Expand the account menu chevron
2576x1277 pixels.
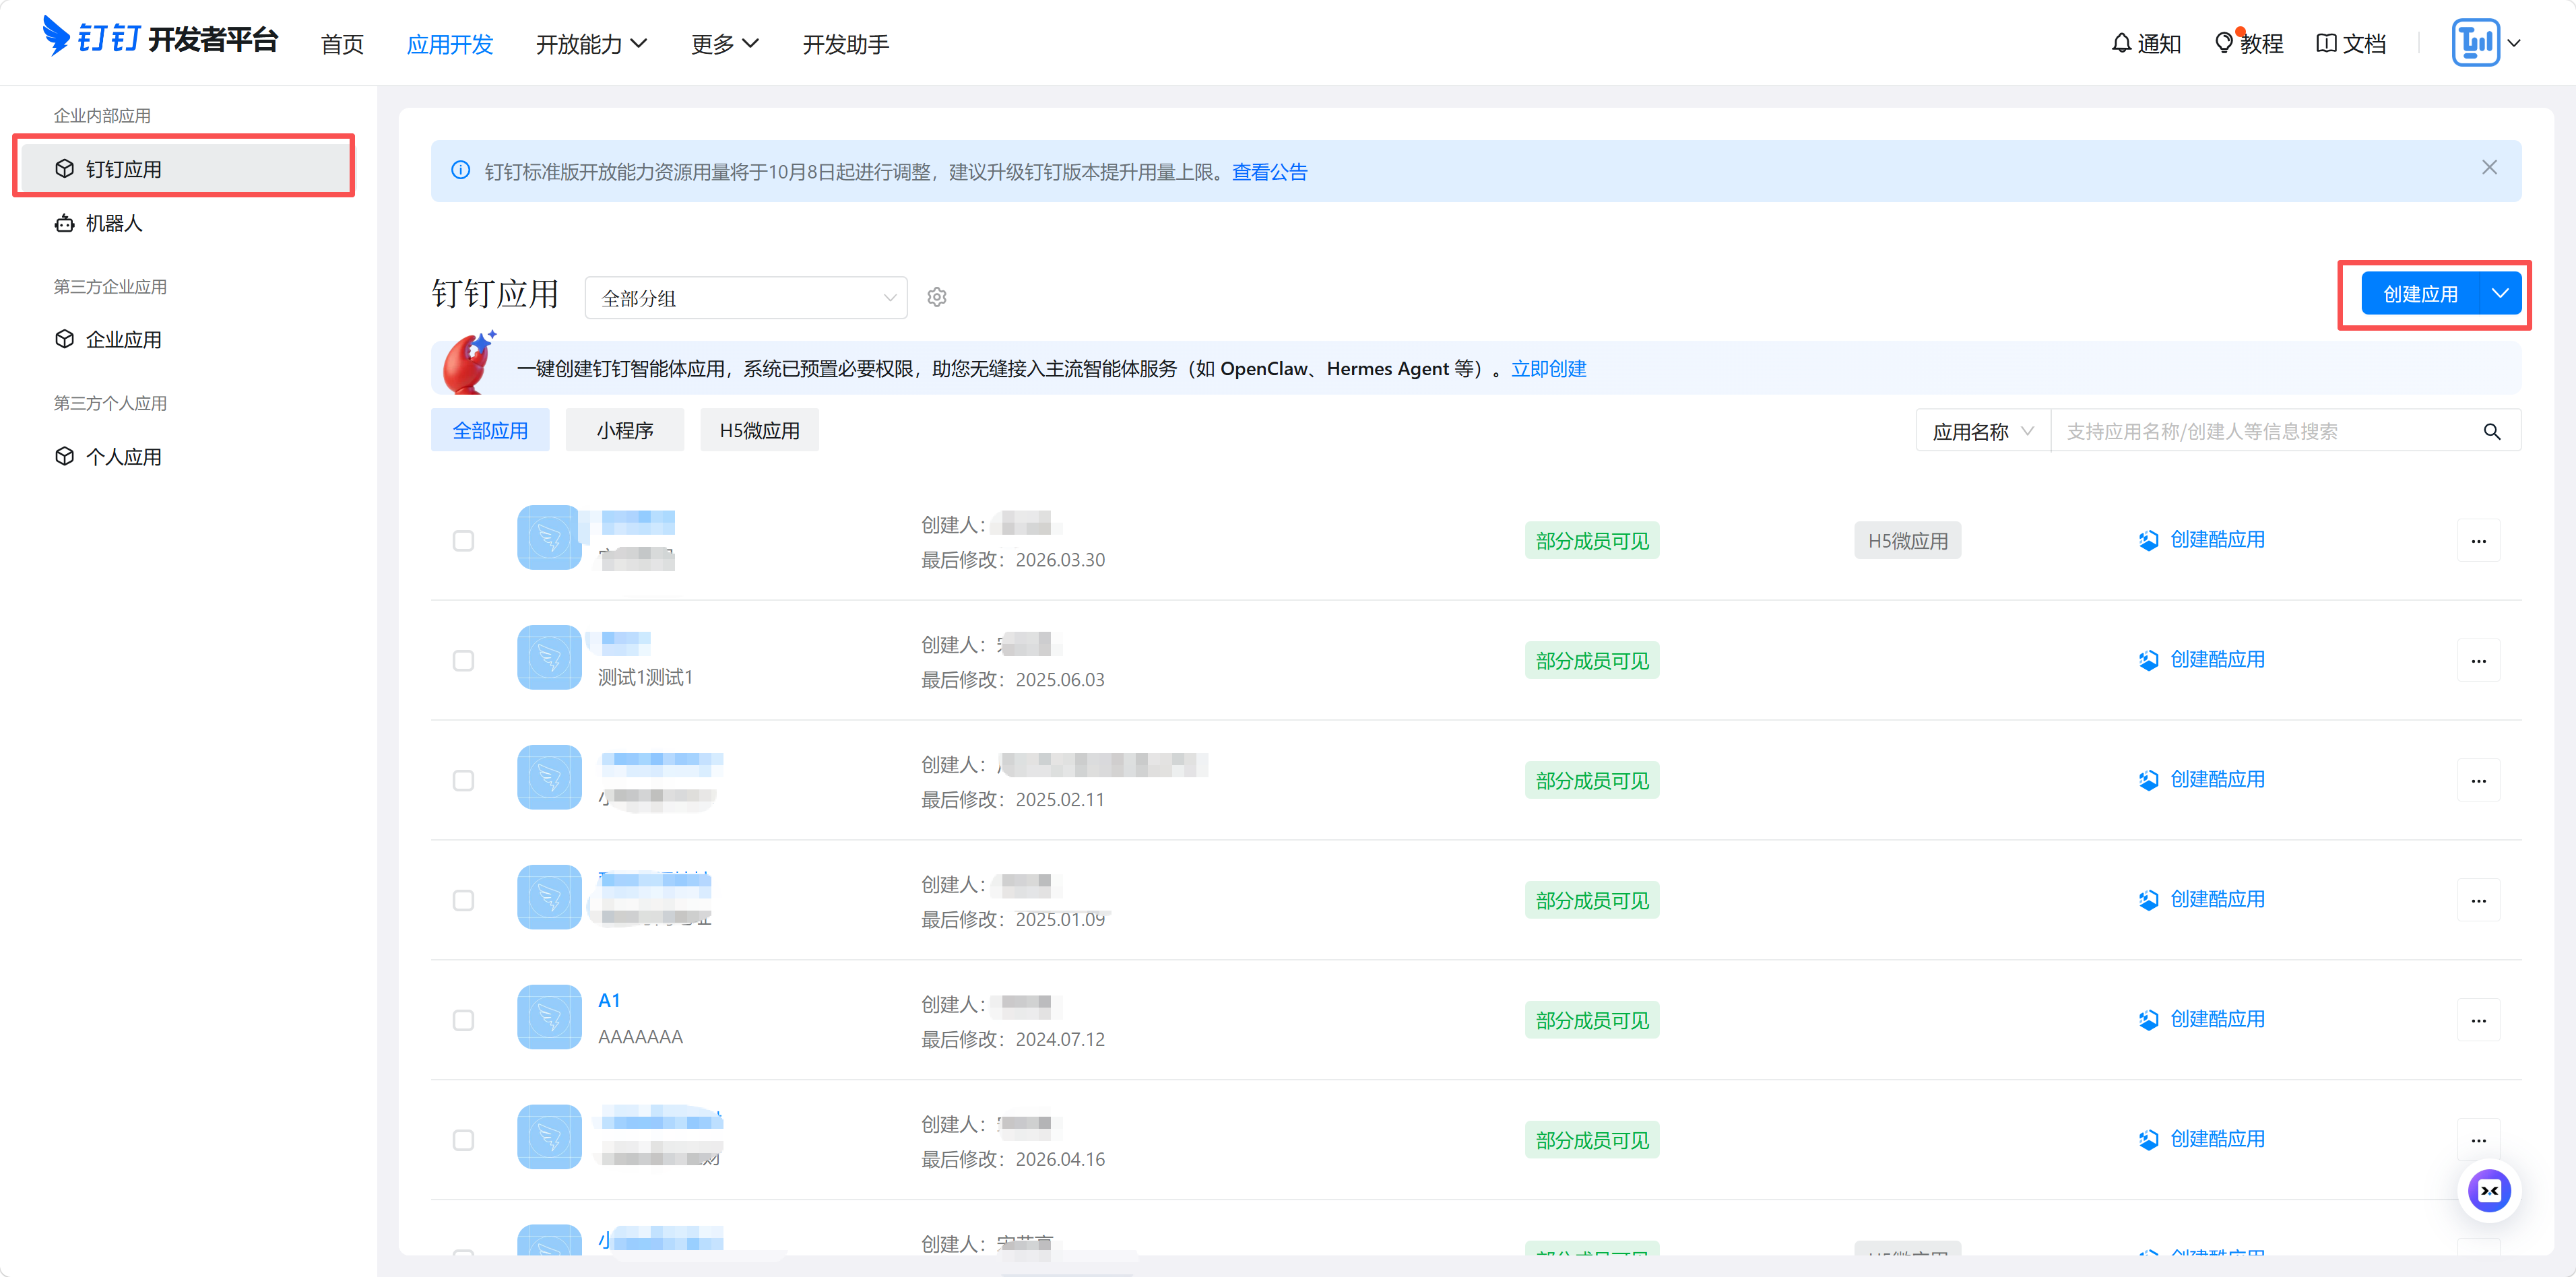(x=2514, y=43)
